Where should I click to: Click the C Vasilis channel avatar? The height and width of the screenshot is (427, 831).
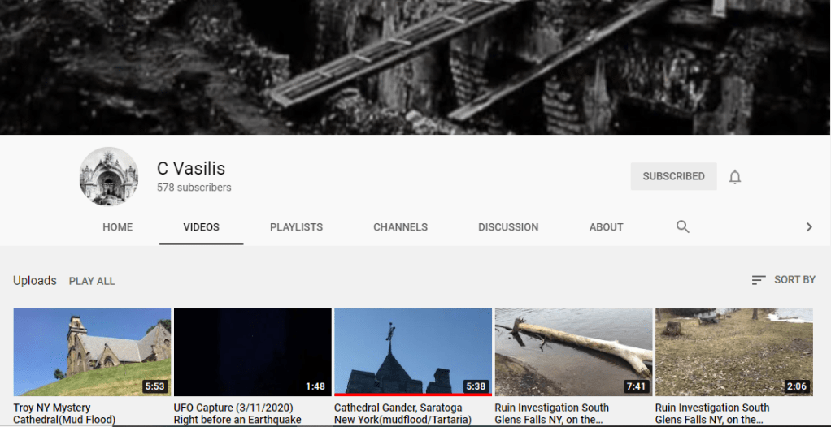[x=109, y=176]
